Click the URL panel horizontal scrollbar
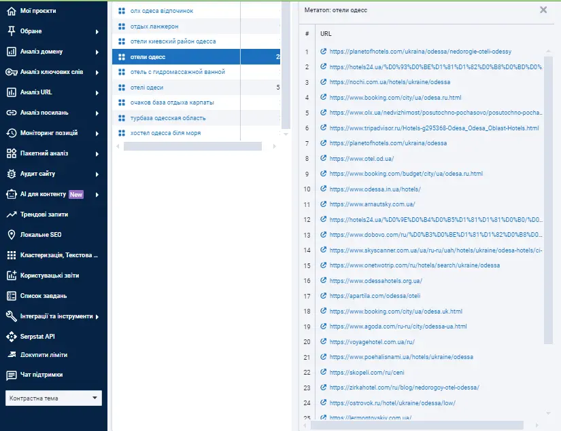Screen dimensions: 561x431 (x=417, y=425)
